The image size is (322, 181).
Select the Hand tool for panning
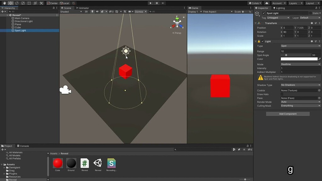pyautogui.click(x=5, y=3)
